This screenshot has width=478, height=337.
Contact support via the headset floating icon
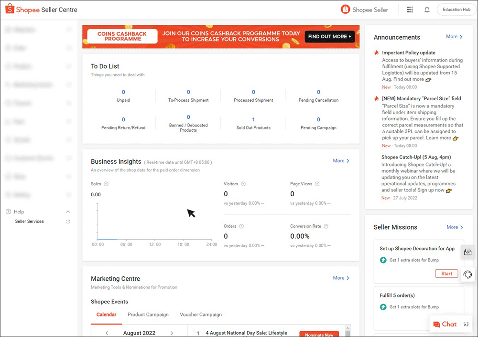click(467, 274)
